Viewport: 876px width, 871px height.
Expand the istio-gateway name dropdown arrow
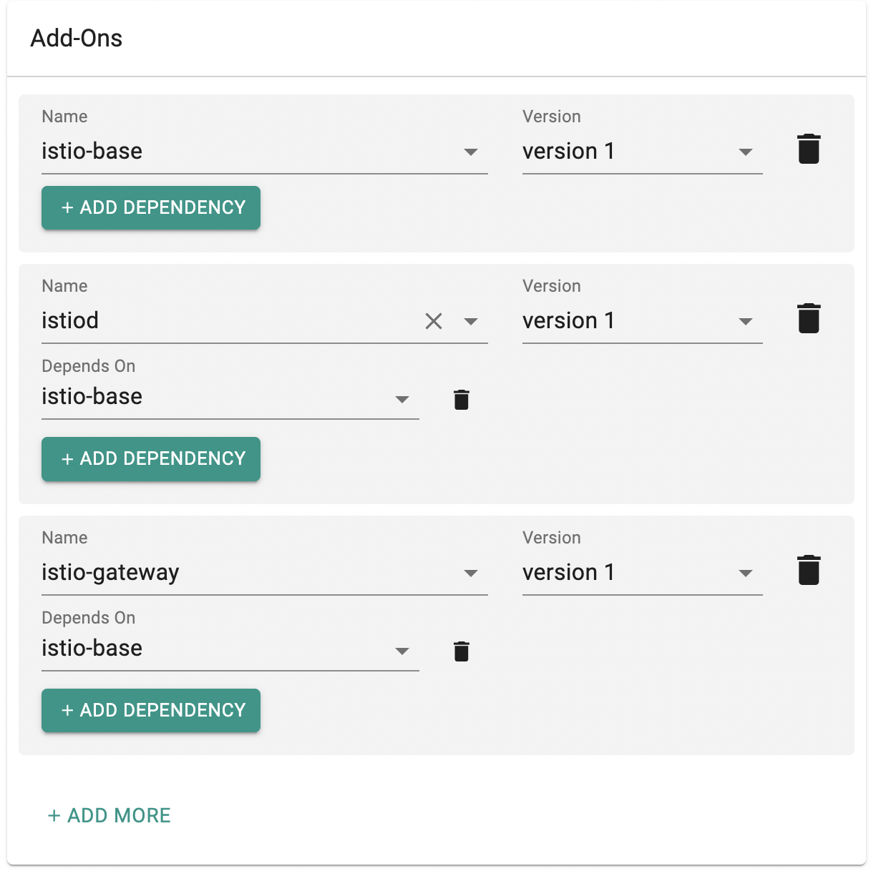471,573
